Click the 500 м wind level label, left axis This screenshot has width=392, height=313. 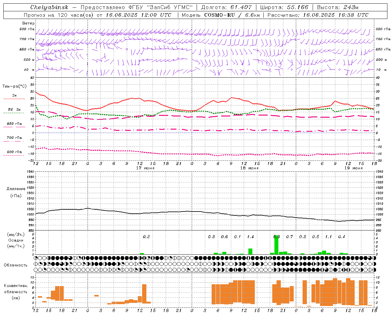coord(29,60)
